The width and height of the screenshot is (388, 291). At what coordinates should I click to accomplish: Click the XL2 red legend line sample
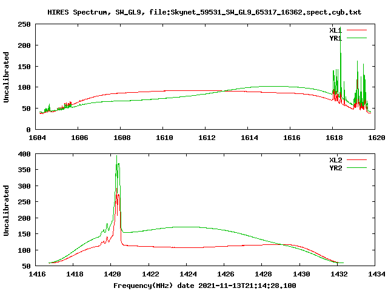[356, 160]
